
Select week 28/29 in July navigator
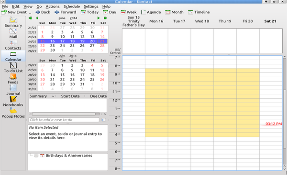32,75
